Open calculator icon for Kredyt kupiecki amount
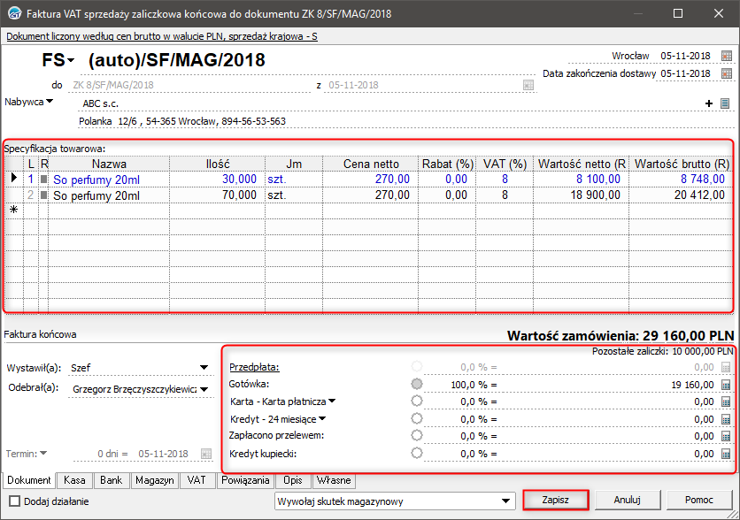The image size is (740, 520). point(726,454)
